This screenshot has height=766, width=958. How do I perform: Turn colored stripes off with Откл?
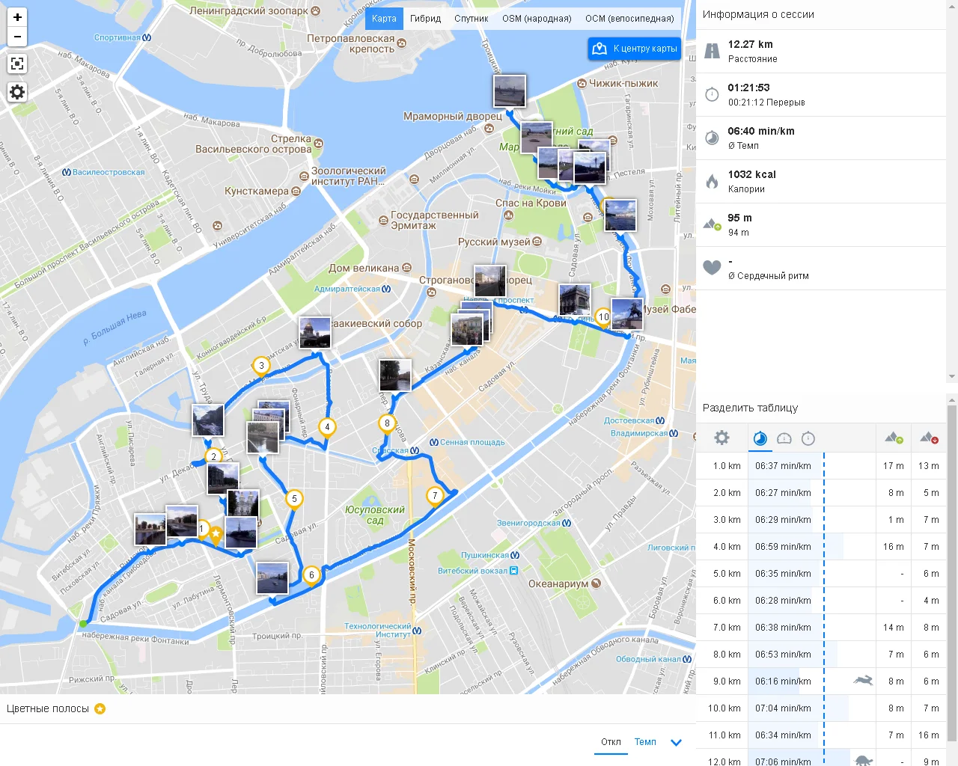(611, 742)
